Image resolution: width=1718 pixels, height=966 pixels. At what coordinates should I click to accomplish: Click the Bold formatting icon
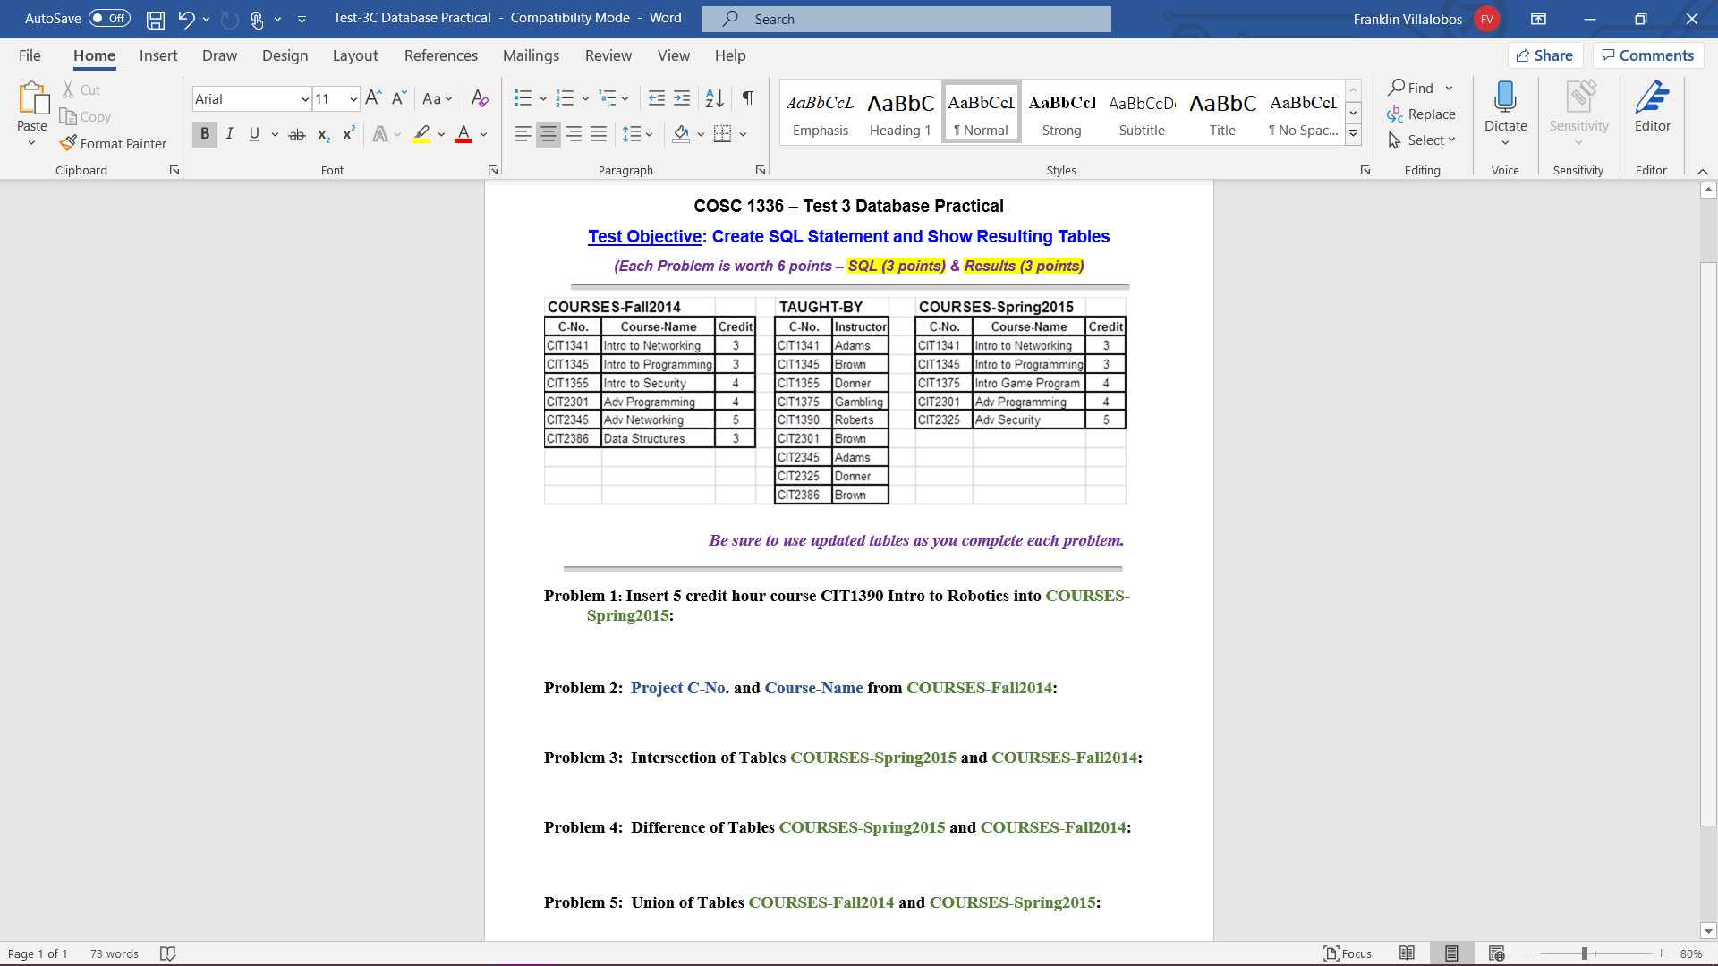(x=204, y=133)
